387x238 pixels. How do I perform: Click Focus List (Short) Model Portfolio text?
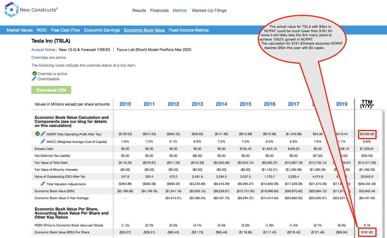pos(154,50)
